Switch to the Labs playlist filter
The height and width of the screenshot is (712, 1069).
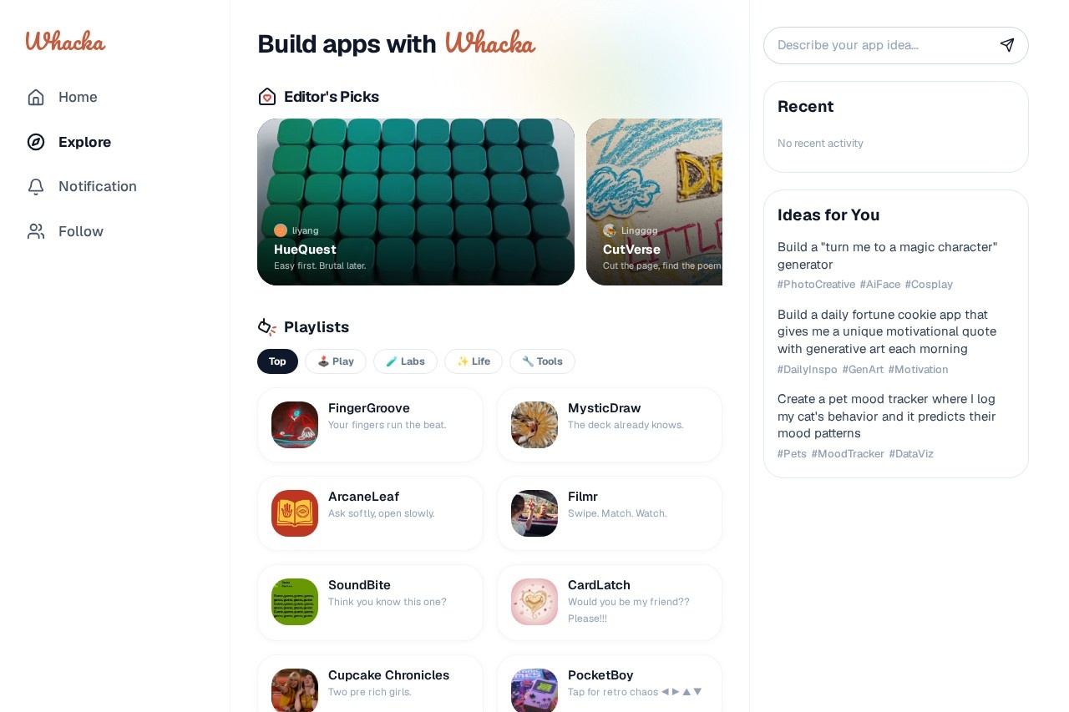(405, 361)
